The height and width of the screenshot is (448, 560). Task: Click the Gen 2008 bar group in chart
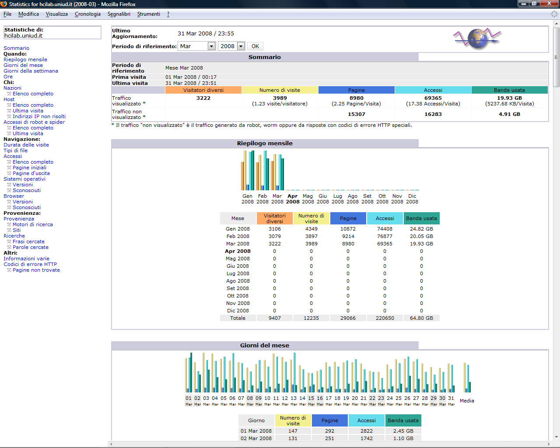[x=248, y=171]
